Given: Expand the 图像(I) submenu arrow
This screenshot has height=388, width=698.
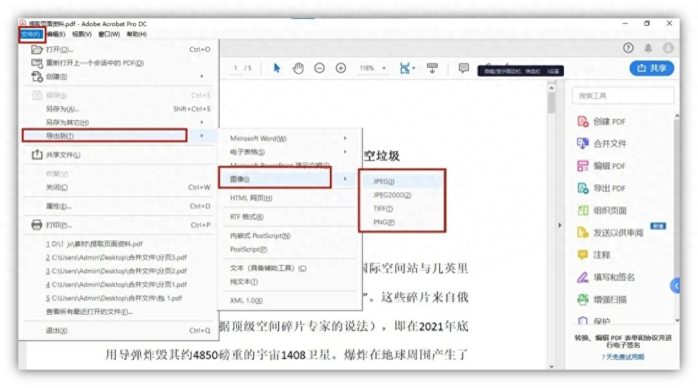Looking at the screenshot, I should [345, 179].
